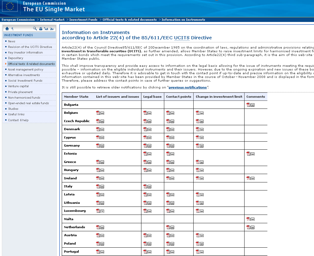The height and width of the screenshot is (256, 314).
Task: Open Hungary's Legal base PDF
Action: (145, 170)
